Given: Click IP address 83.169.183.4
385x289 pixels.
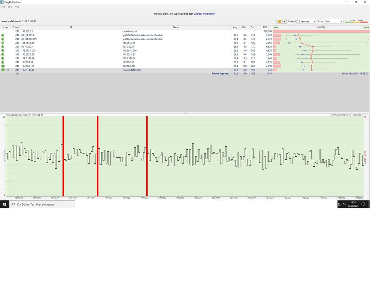Looking at the screenshot, I should tap(28, 35).
